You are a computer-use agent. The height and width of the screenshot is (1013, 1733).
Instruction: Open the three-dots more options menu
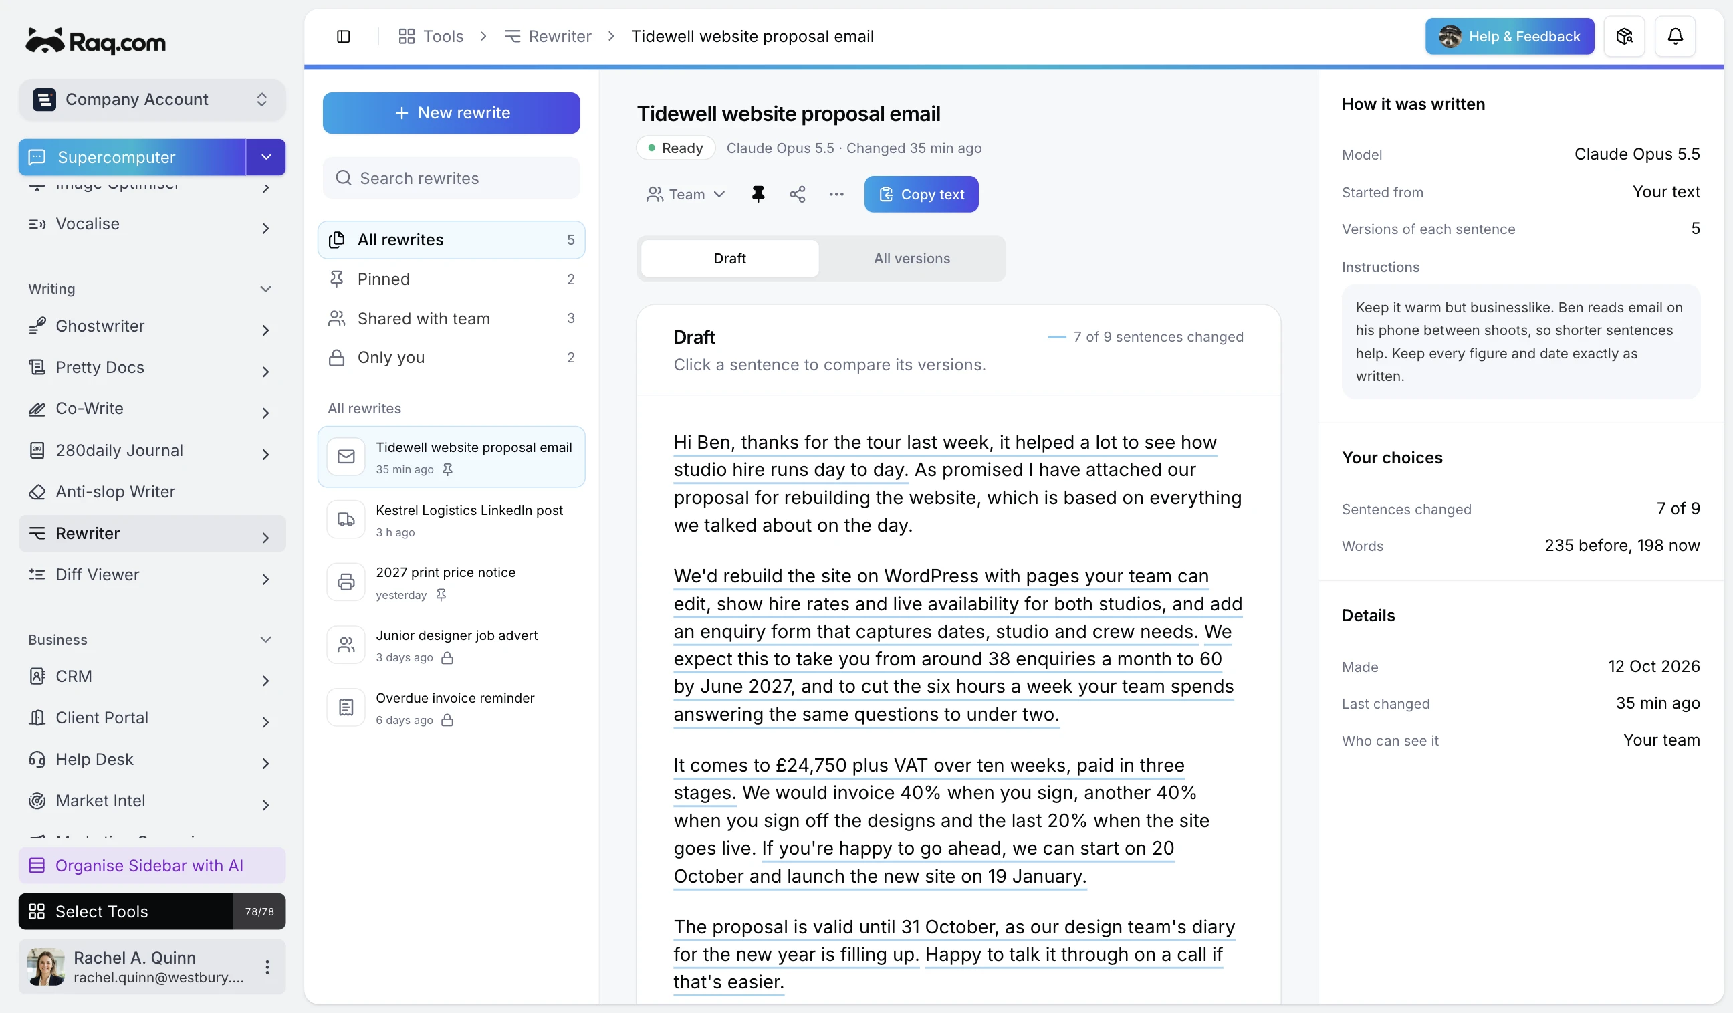coord(836,194)
